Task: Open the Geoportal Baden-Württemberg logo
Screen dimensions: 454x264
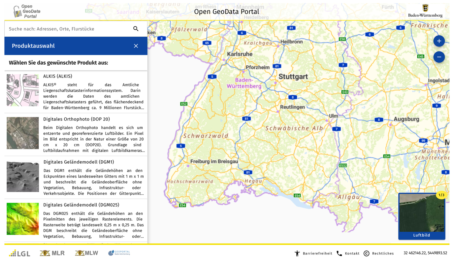Action: point(119,253)
